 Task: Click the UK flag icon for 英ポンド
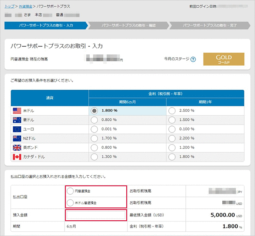pos(17,148)
